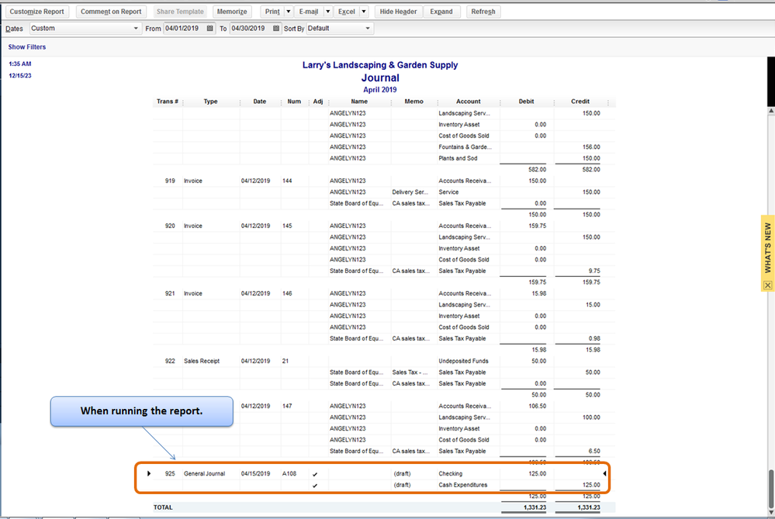Click the 04/15/2019 date
775x519 pixels.
(255, 473)
